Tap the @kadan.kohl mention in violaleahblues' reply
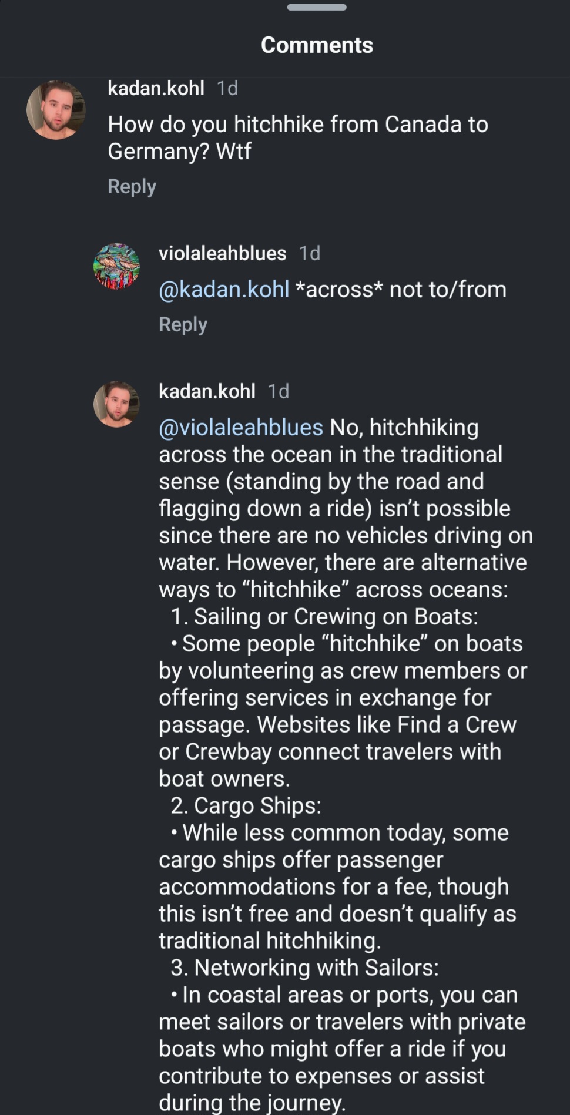570x1115 pixels. (224, 290)
